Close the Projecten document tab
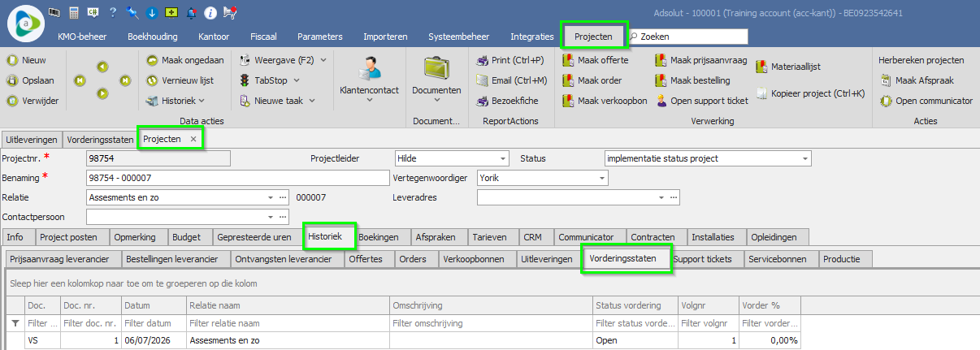 point(193,139)
